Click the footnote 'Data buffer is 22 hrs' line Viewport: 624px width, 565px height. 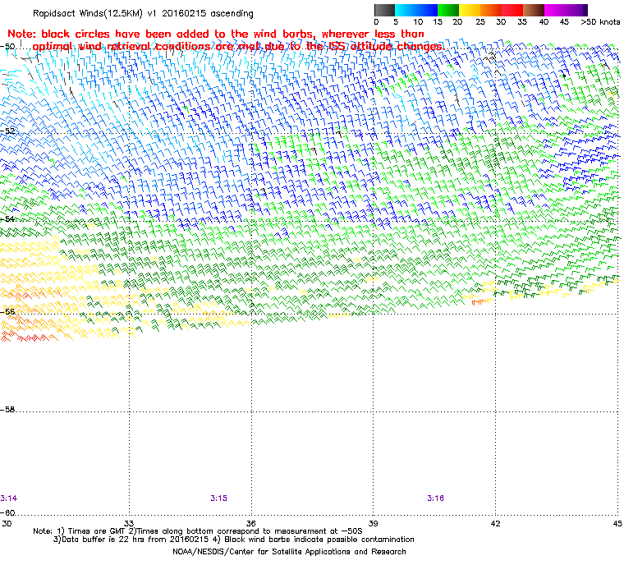234,540
